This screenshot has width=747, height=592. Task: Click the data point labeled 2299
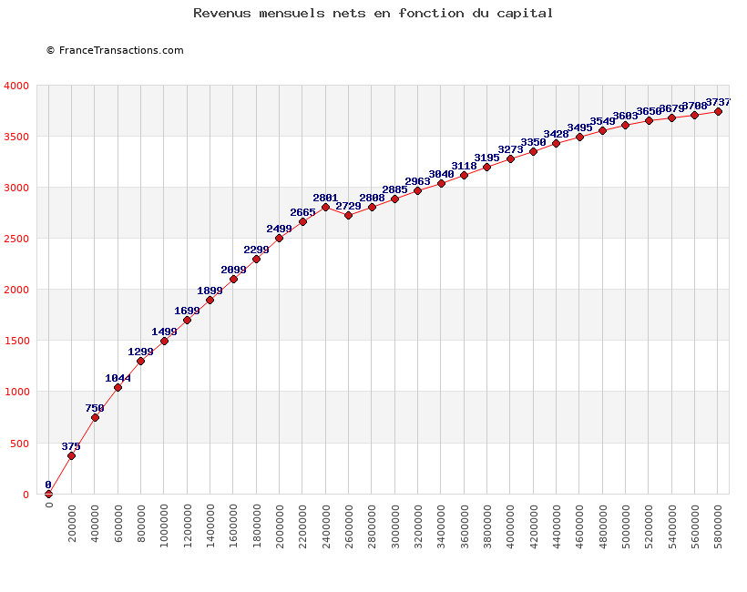pos(256,259)
